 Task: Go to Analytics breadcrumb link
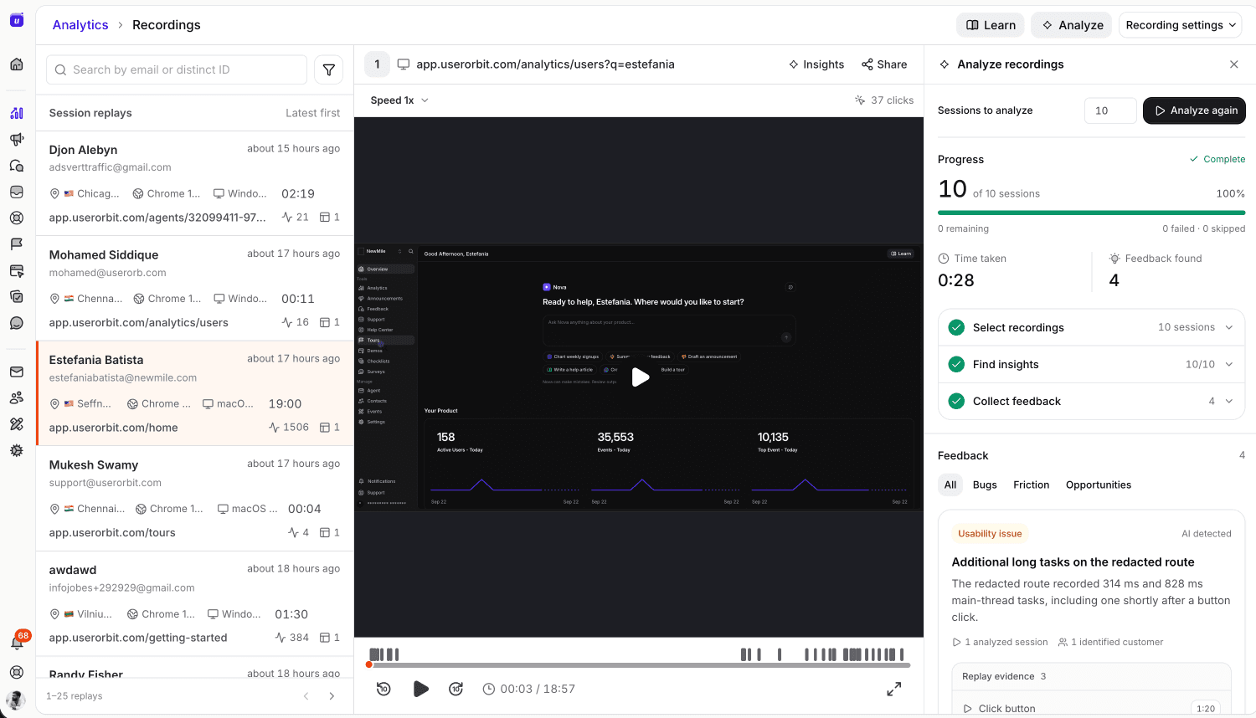pyautogui.click(x=80, y=25)
